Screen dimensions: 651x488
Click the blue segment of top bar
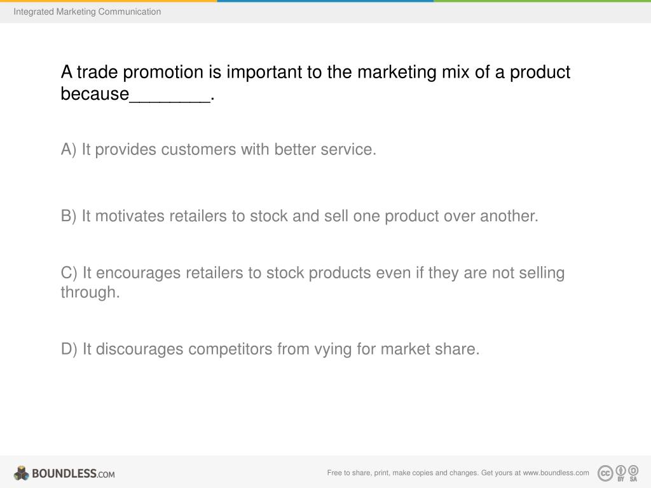click(x=325, y=1)
